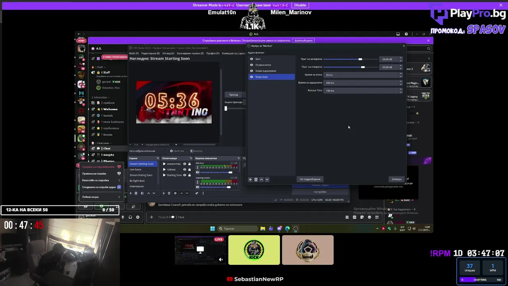Uncheck Споделяне на стрийм аудио checkbox
Viewport: 508px width, 286px height.
pyautogui.click(x=119, y=187)
